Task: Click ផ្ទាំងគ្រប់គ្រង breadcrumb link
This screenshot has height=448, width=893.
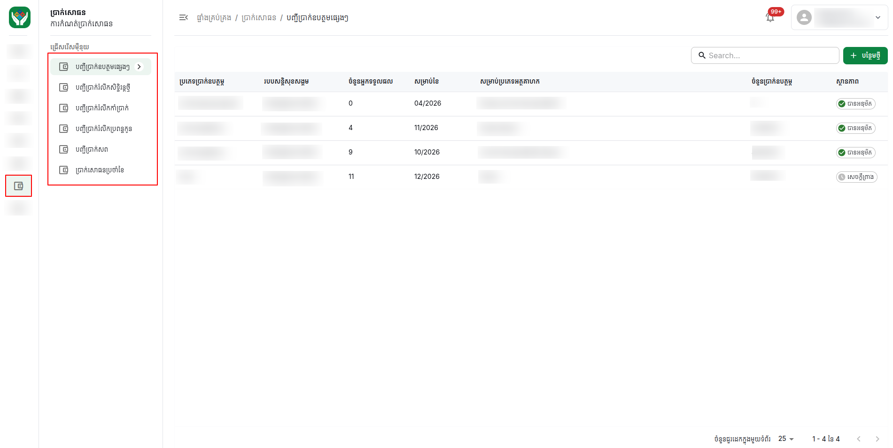Action: pos(214,18)
